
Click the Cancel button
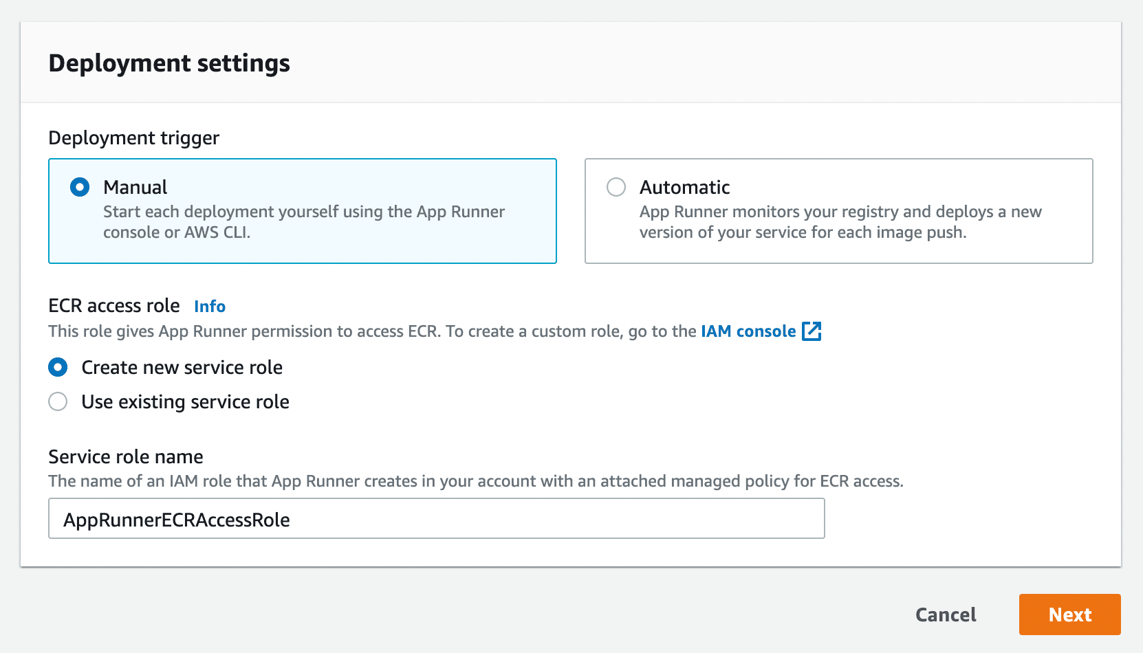coord(946,615)
